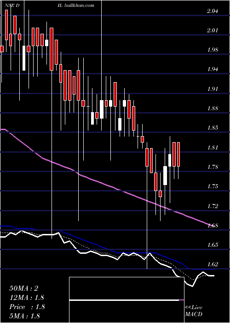The height and width of the screenshot is (323, 230).
Task: Select the 1.81 price axis label
Action: (x=213, y=148)
